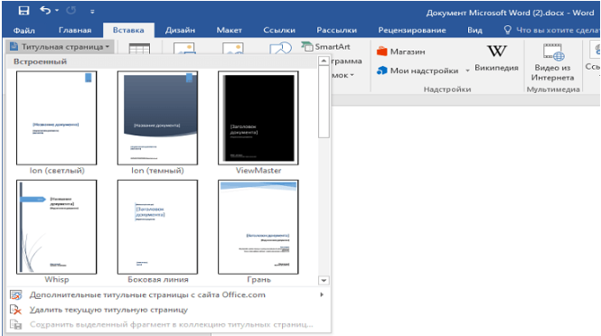Image resolution: width=601 pixels, height=336 pixels.
Task: Collapse the Титульная страница dropdown button
Action: coord(61,47)
